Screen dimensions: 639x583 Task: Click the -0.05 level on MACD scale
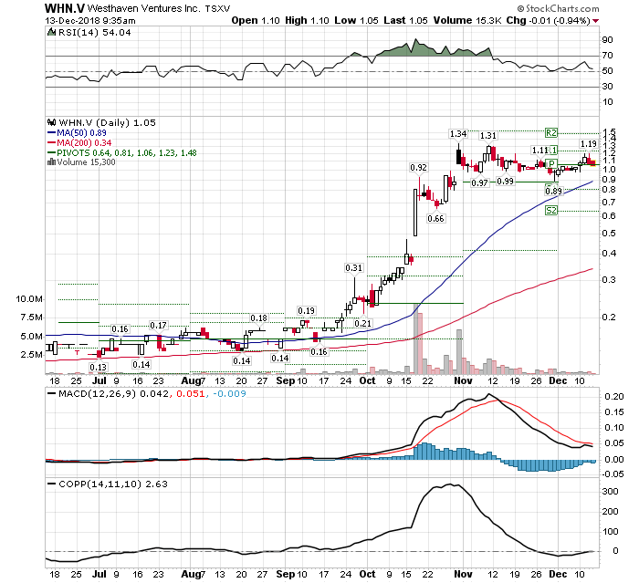pos(613,474)
